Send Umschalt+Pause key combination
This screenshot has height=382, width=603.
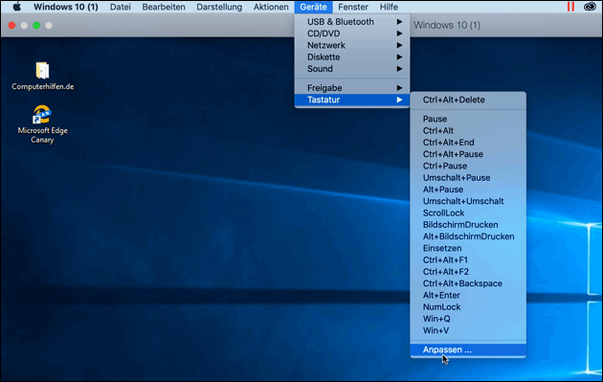tap(468, 178)
